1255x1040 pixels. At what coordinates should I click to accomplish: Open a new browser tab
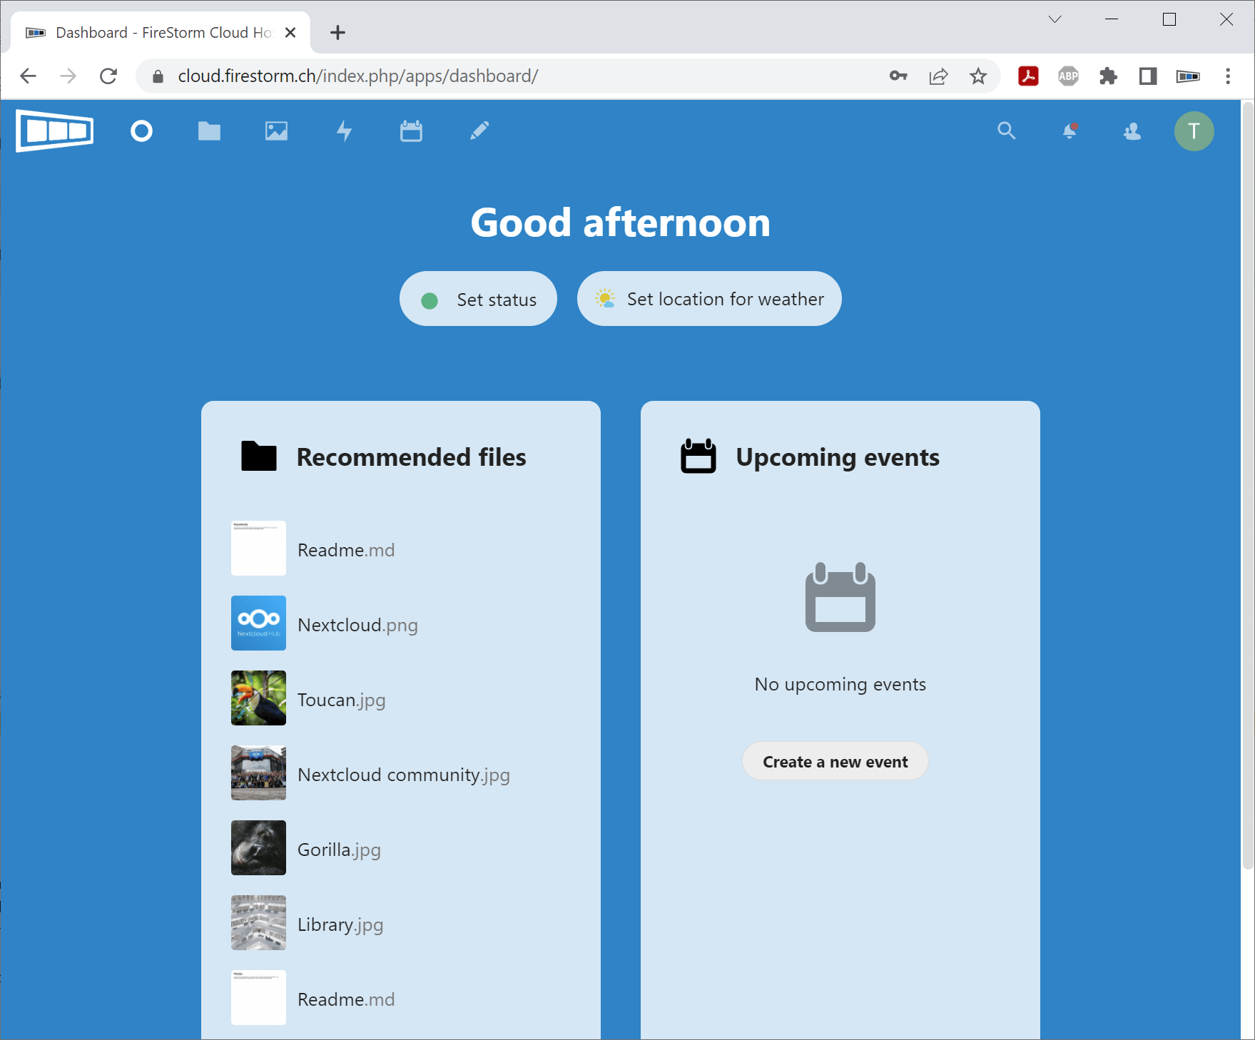coord(337,32)
